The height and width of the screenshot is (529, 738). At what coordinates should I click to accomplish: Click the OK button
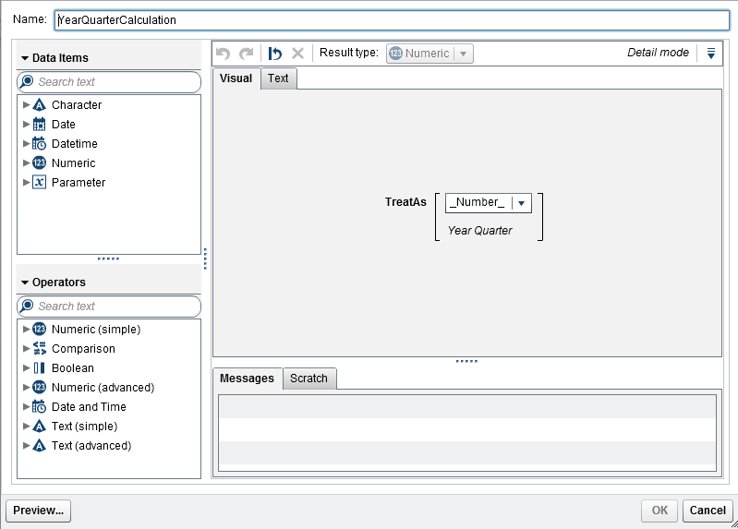click(x=659, y=511)
